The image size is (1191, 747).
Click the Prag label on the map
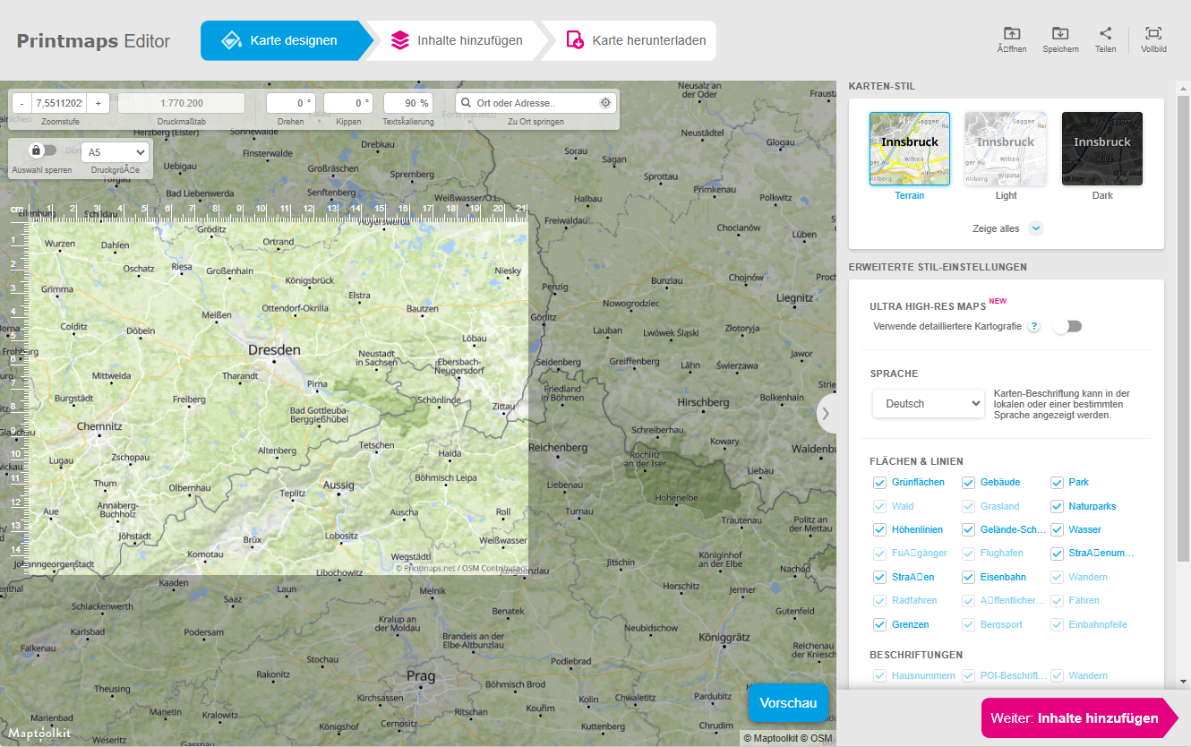pyautogui.click(x=421, y=675)
